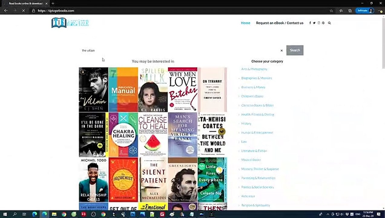Screen dimensions: 385x218
Task: Open Spilled Milk book cover
Action: 153,90
